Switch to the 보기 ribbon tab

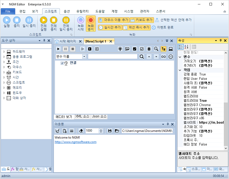click(x=35, y=11)
